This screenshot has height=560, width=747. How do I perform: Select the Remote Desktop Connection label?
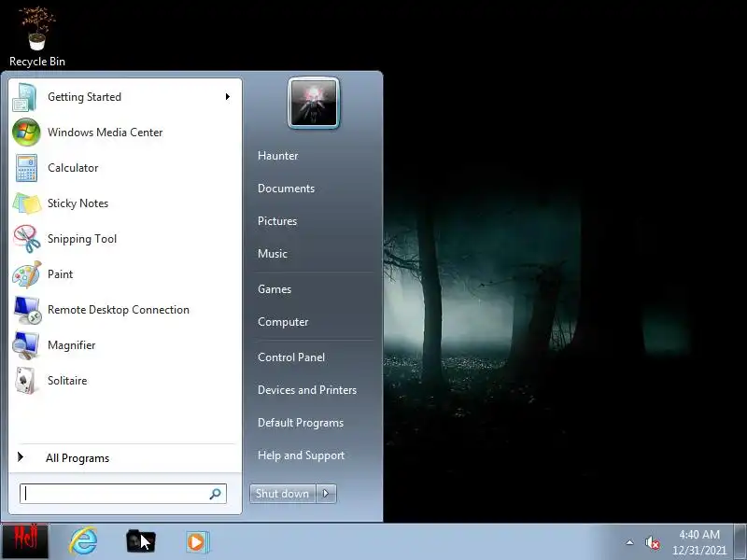(x=119, y=310)
